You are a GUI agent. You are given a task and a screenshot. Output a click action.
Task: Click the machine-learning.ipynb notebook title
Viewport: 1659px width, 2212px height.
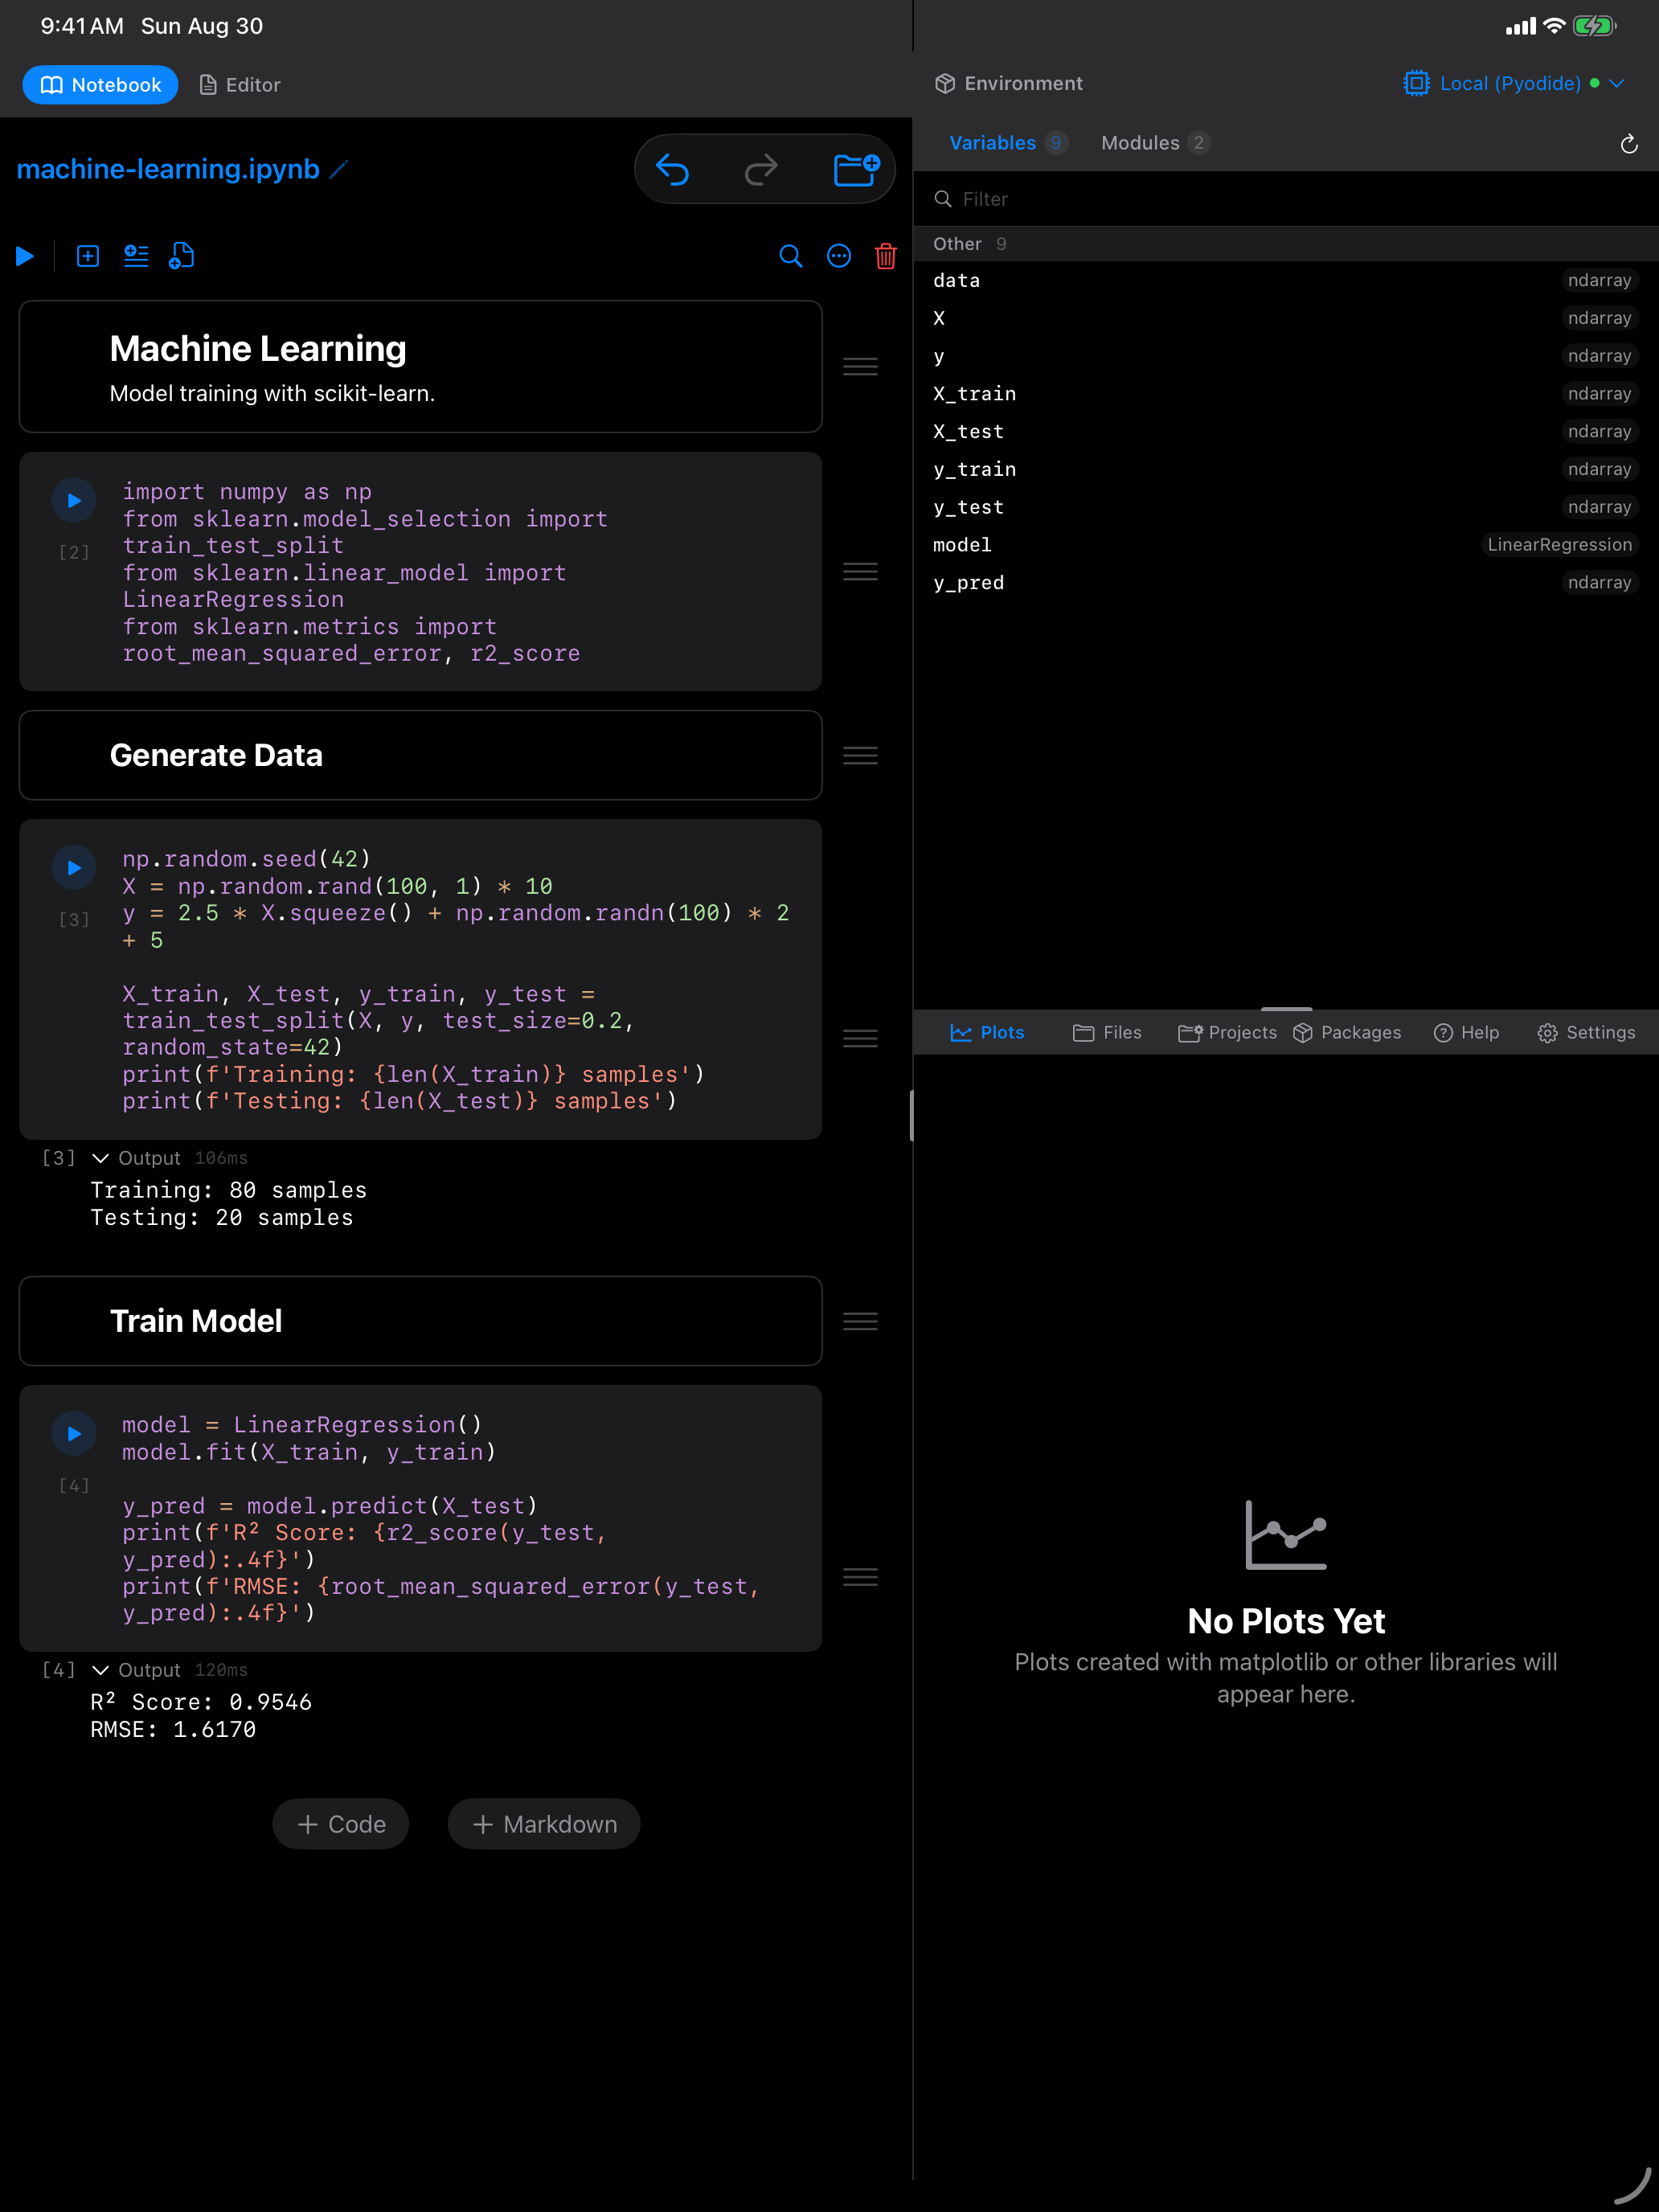pyautogui.click(x=168, y=169)
